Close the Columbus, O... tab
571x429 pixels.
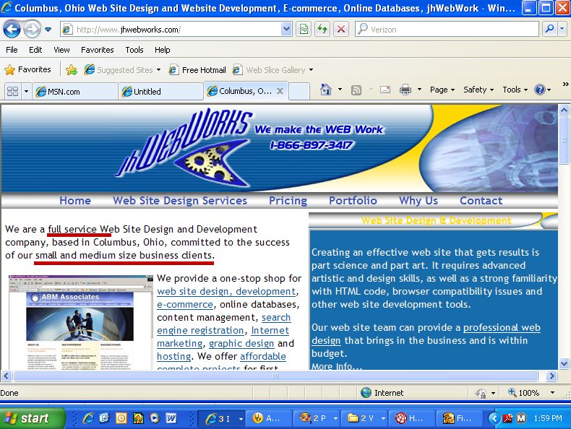(x=280, y=91)
